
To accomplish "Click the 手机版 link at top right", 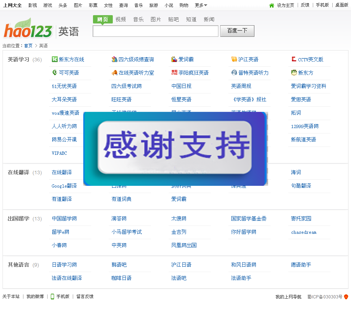I will (322, 5).
